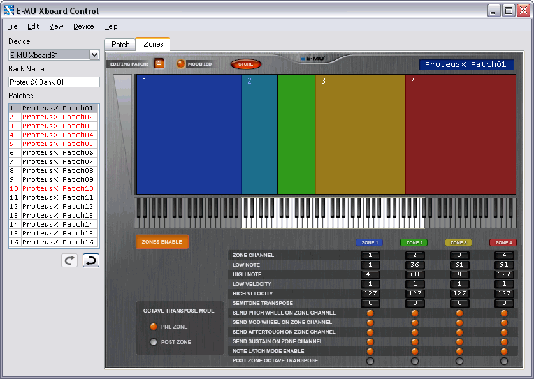Toggle Send Mod Wheel for Zone 2
Viewport: 534px width, 379px height.
point(415,322)
